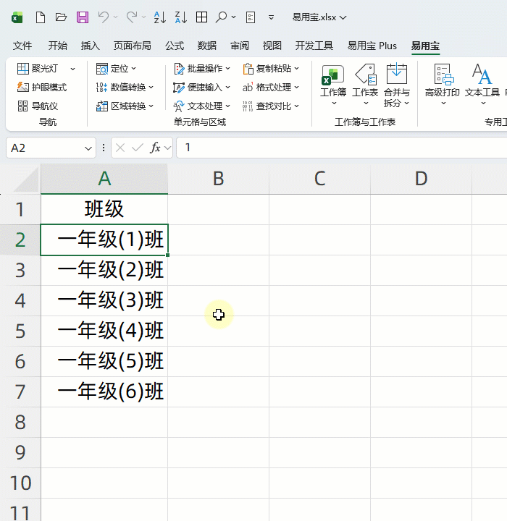The height and width of the screenshot is (521, 507).
Task: Open the Name Box dropdown arrow
Action: point(88,148)
